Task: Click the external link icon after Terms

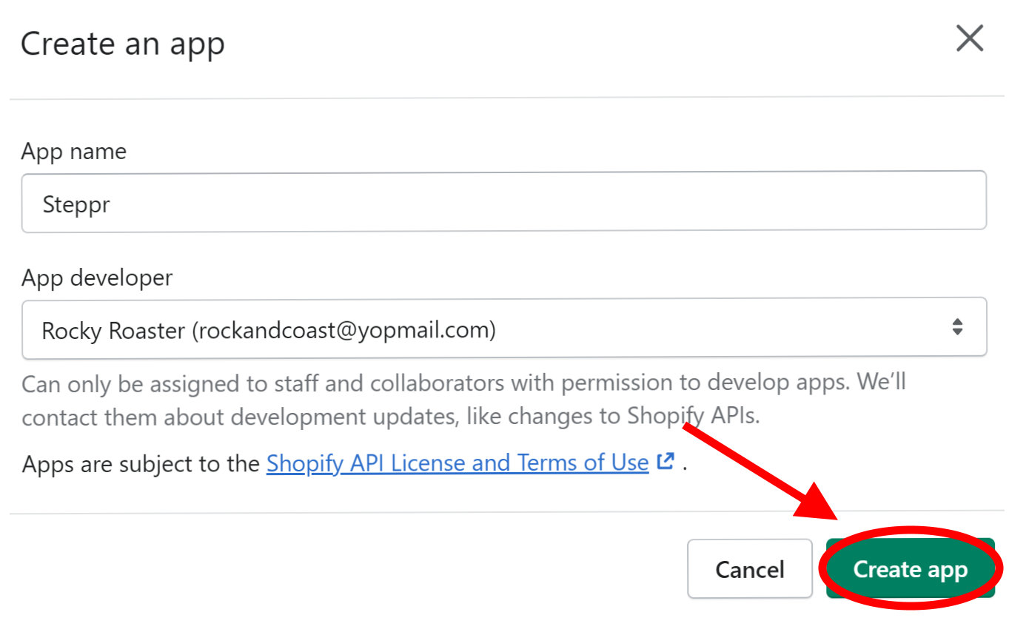Action: (666, 462)
